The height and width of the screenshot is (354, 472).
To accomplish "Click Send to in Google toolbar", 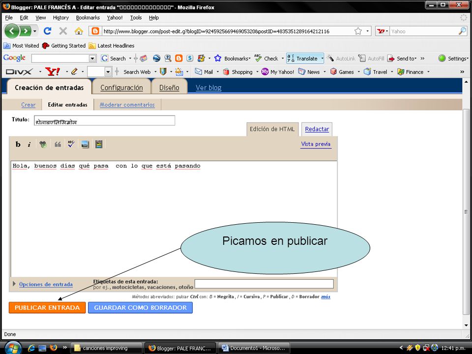I will [x=402, y=59].
